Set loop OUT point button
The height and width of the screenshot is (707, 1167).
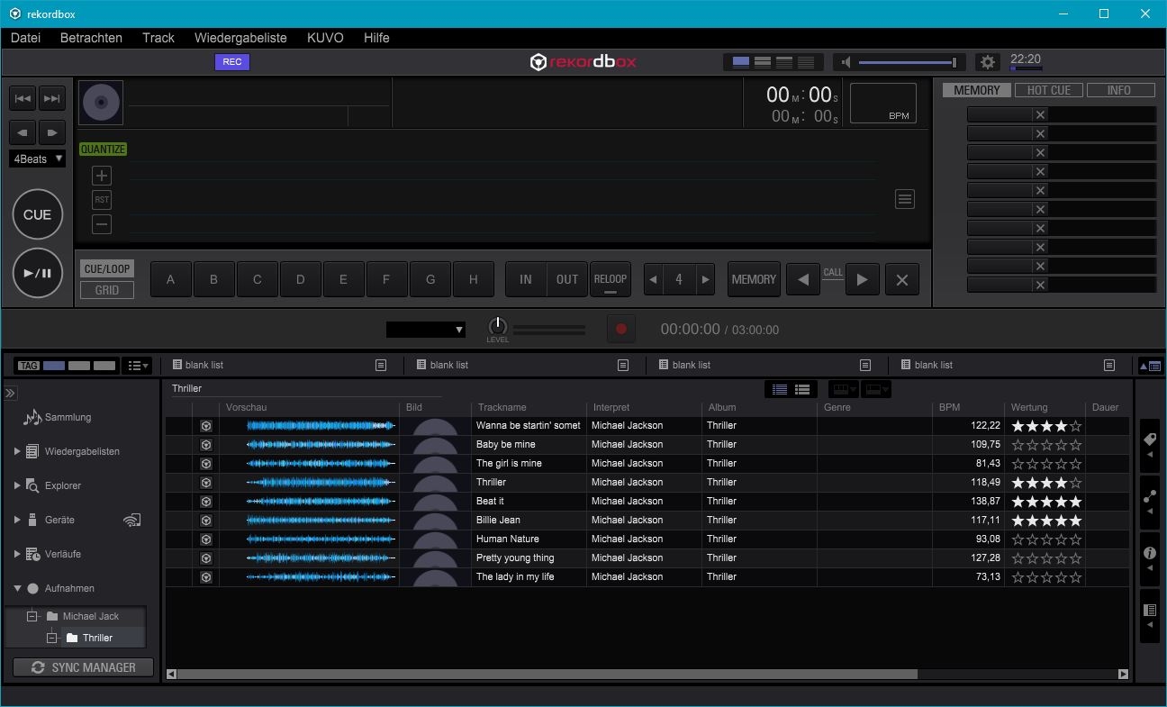567,279
